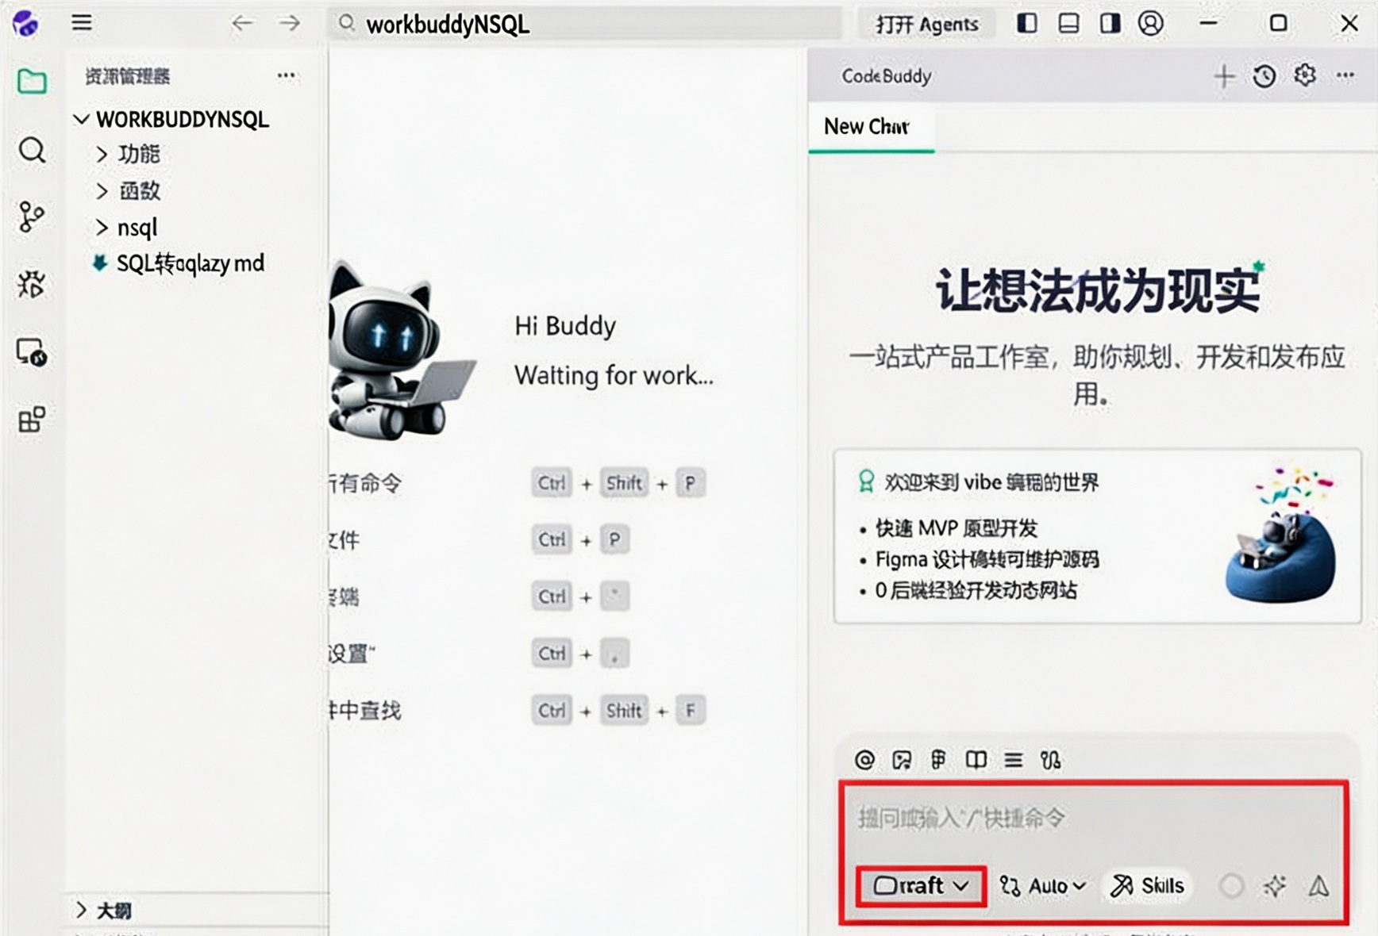Open the Run and Debug view
Viewport: 1378px width, 936px height.
32,284
